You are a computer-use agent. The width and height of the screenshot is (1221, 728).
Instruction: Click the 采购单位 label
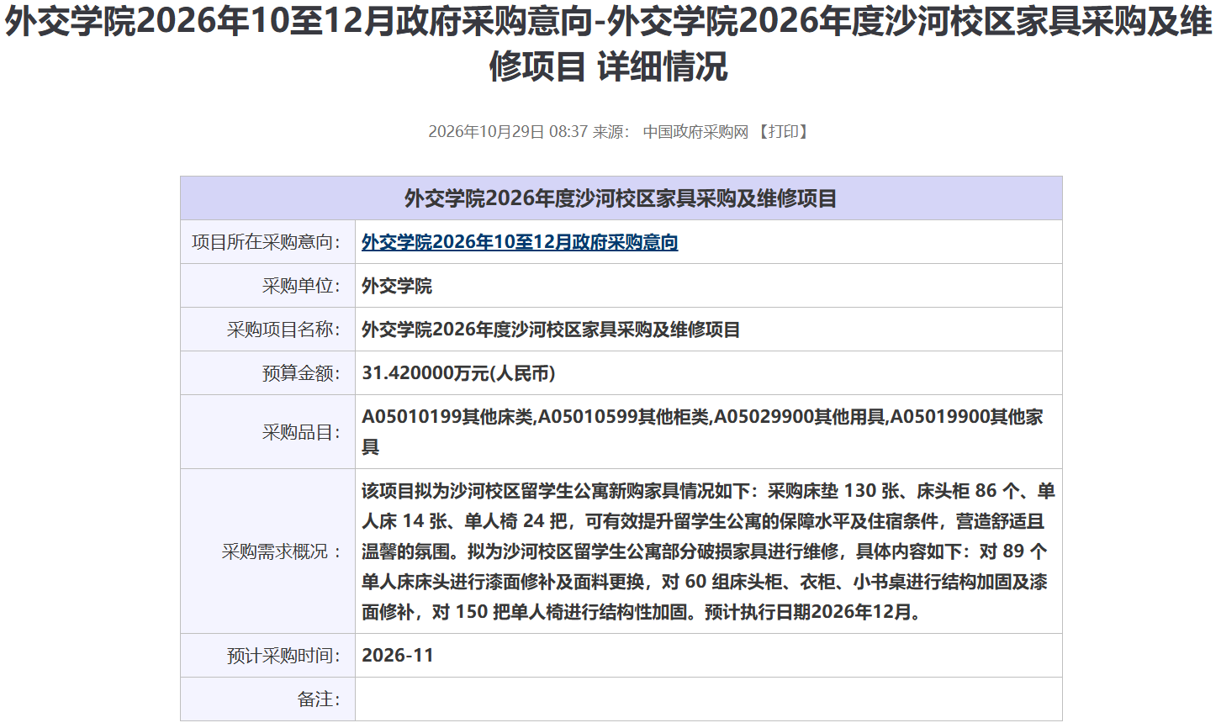click(x=302, y=286)
